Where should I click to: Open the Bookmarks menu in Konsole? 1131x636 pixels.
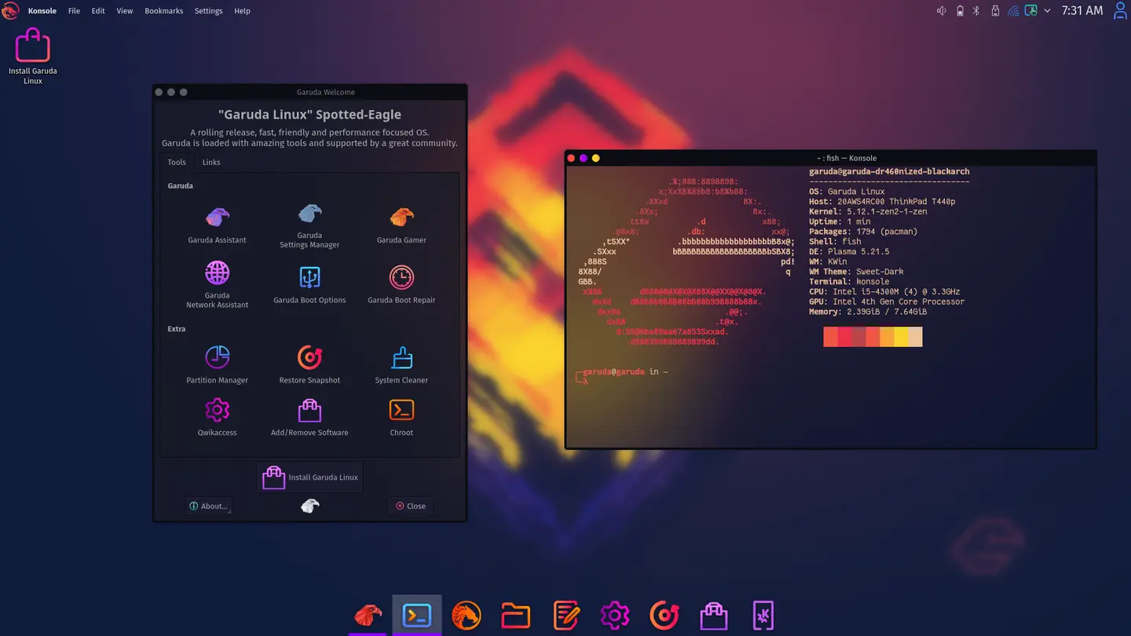[x=163, y=10]
